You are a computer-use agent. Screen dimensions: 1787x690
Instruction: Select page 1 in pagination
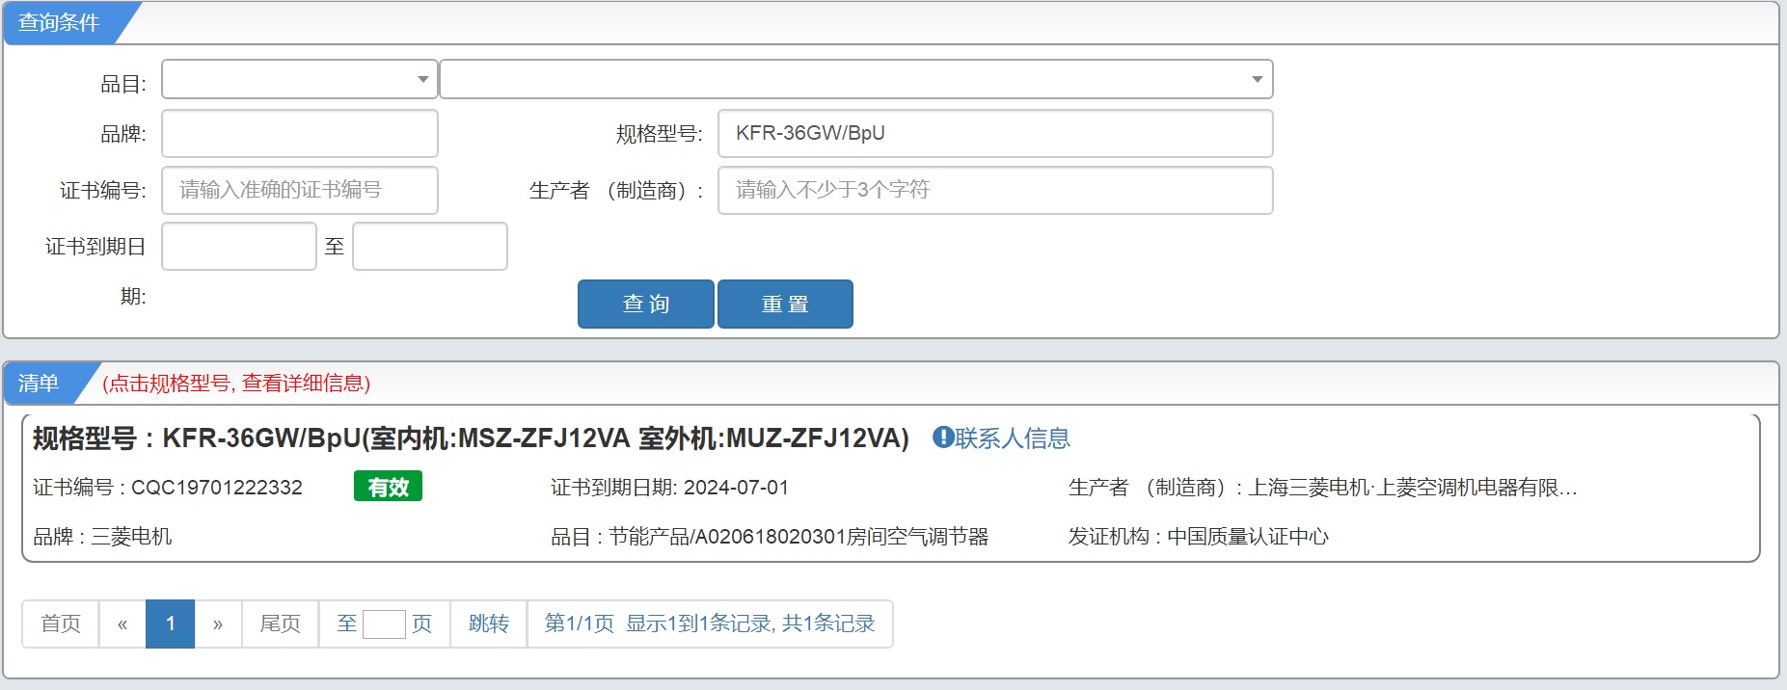[171, 624]
